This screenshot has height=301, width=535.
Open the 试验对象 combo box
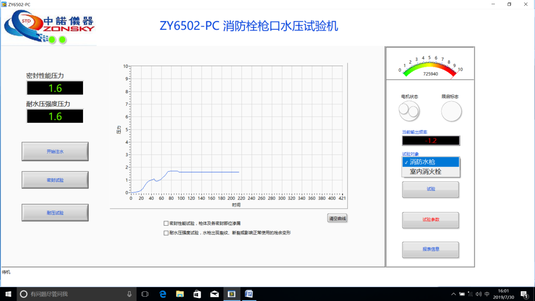pyautogui.click(x=430, y=162)
